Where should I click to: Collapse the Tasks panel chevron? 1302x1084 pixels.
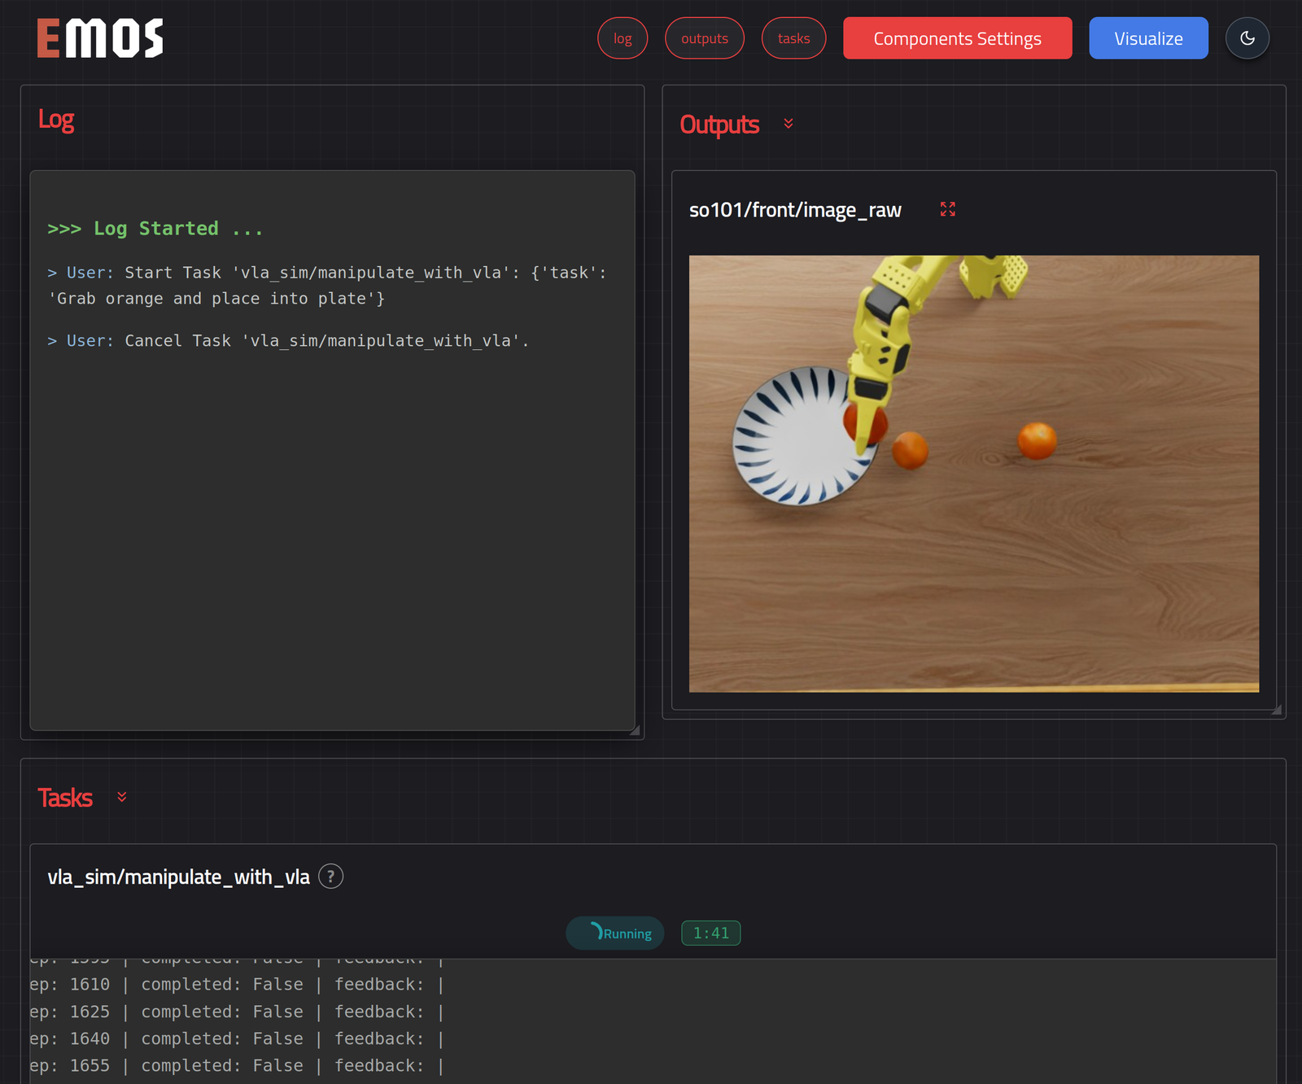click(122, 797)
